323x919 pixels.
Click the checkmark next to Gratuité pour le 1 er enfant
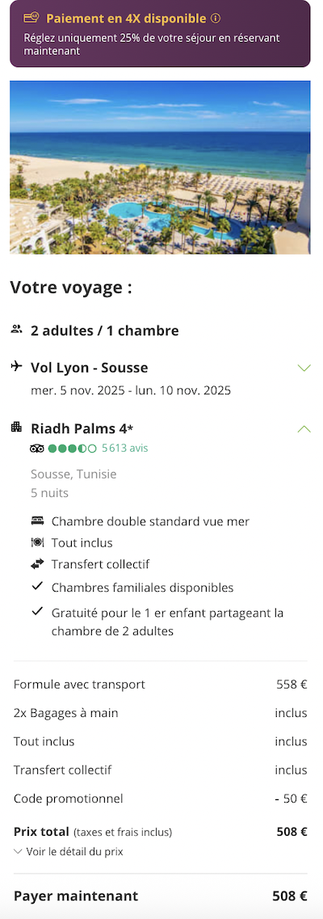coord(37,611)
